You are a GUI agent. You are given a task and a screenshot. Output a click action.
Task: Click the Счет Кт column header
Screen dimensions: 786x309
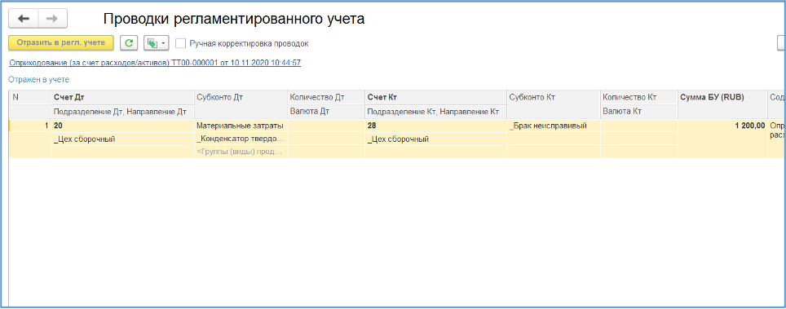[435, 97]
